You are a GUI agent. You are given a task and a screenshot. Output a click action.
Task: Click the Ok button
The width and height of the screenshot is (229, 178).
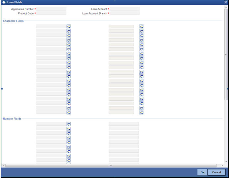point(202,172)
